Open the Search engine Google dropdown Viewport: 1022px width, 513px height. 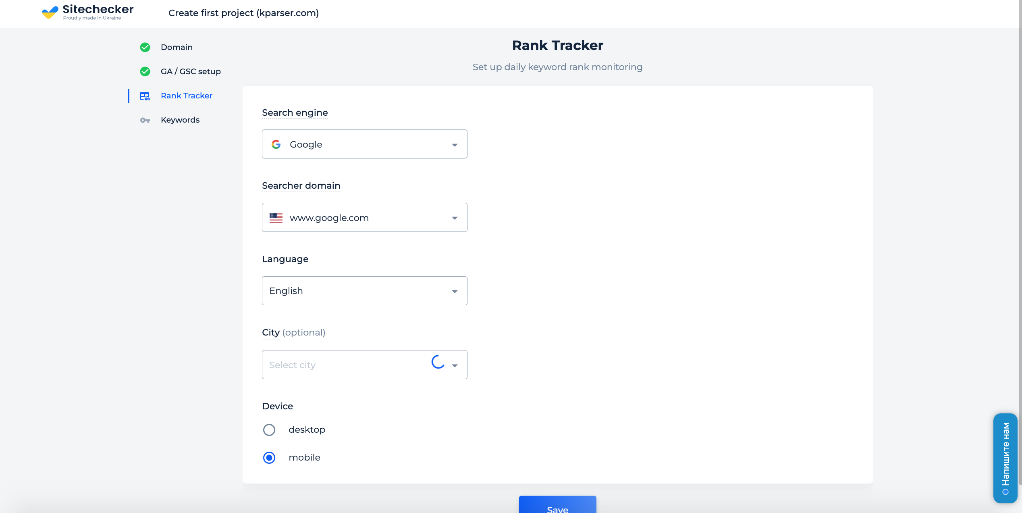(365, 144)
